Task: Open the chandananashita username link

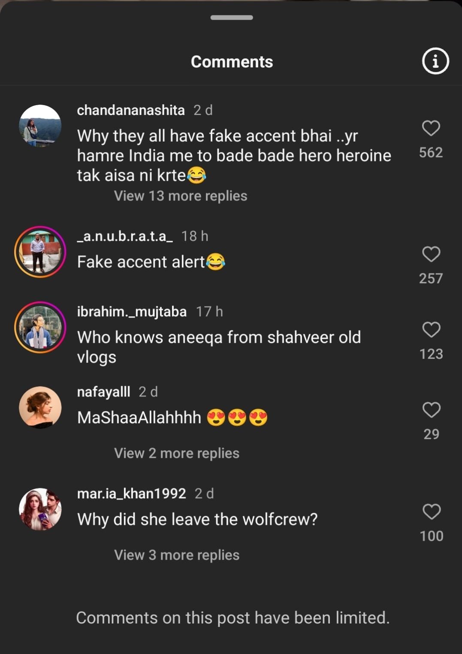Action: [x=131, y=110]
